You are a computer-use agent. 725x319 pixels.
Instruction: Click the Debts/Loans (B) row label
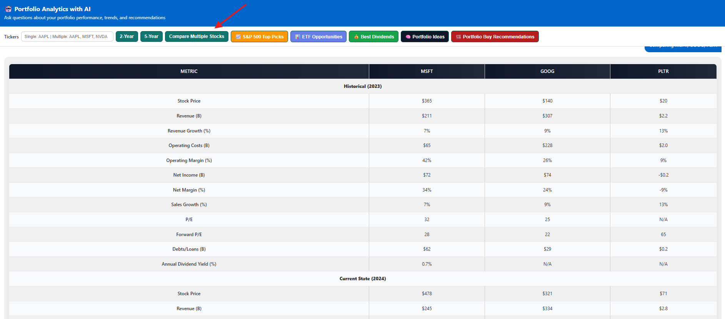click(x=189, y=249)
